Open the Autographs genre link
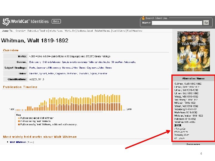The height and width of the screenshot is (161, 215). [x=130, y=62]
